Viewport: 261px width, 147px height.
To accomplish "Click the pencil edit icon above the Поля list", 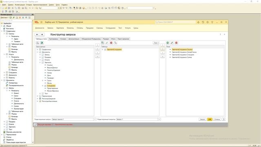I will (x=172, y=43).
